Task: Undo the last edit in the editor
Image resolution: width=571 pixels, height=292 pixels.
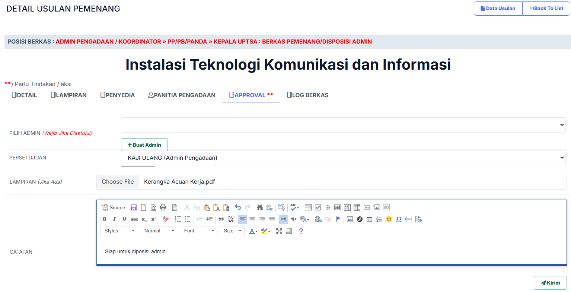Action: click(238, 207)
